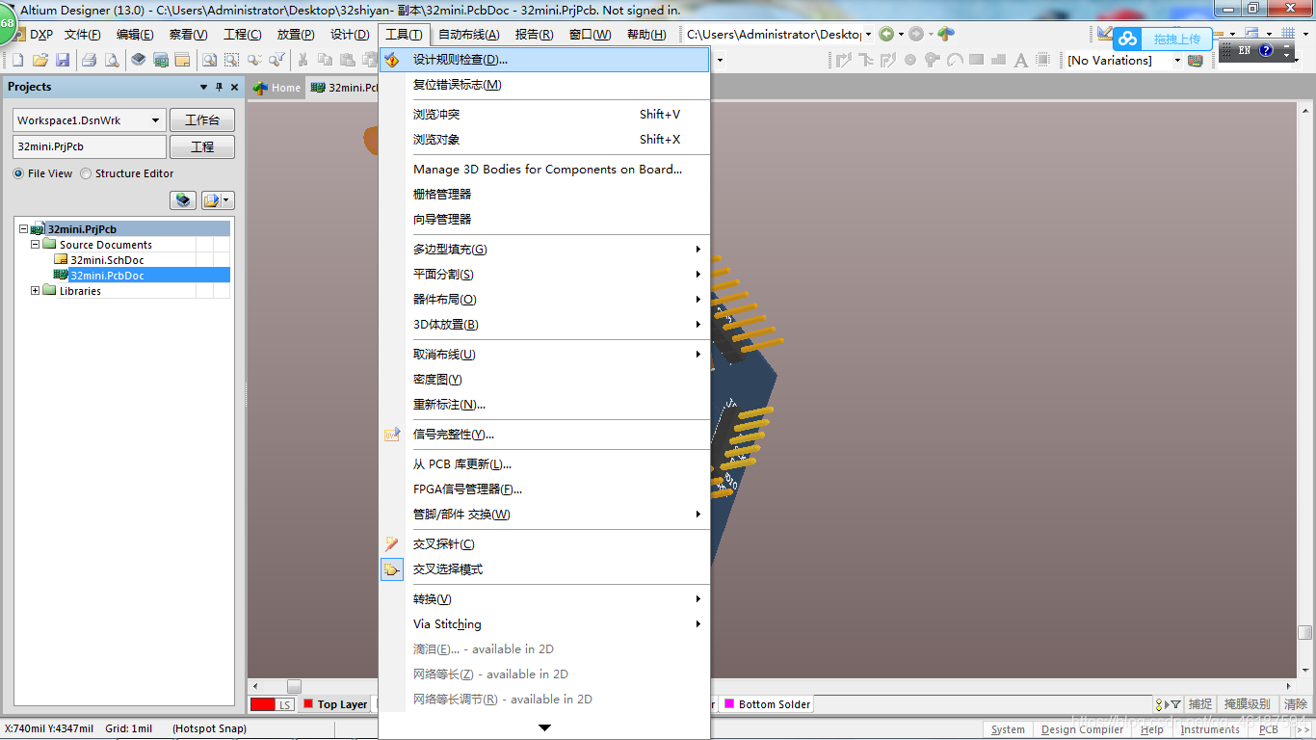The height and width of the screenshot is (740, 1316).
Task: Toggle 交叉选择模式 menu option
Action: tap(544, 569)
